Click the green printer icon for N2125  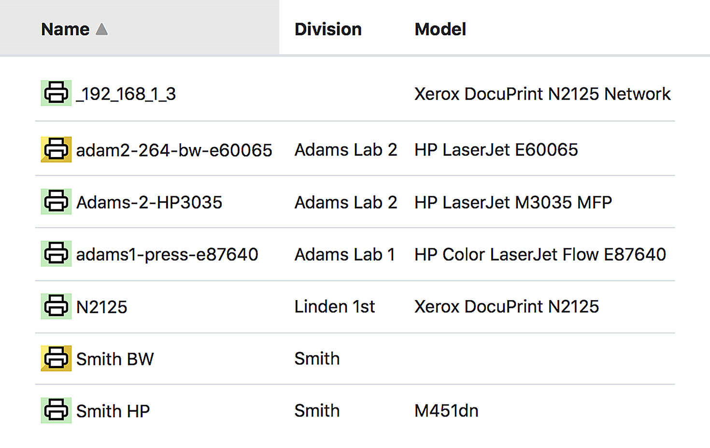click(x=56, y=306)
